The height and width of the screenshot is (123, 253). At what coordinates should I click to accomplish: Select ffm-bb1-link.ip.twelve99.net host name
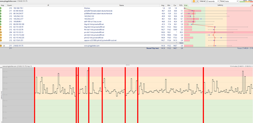pos(94,30)
